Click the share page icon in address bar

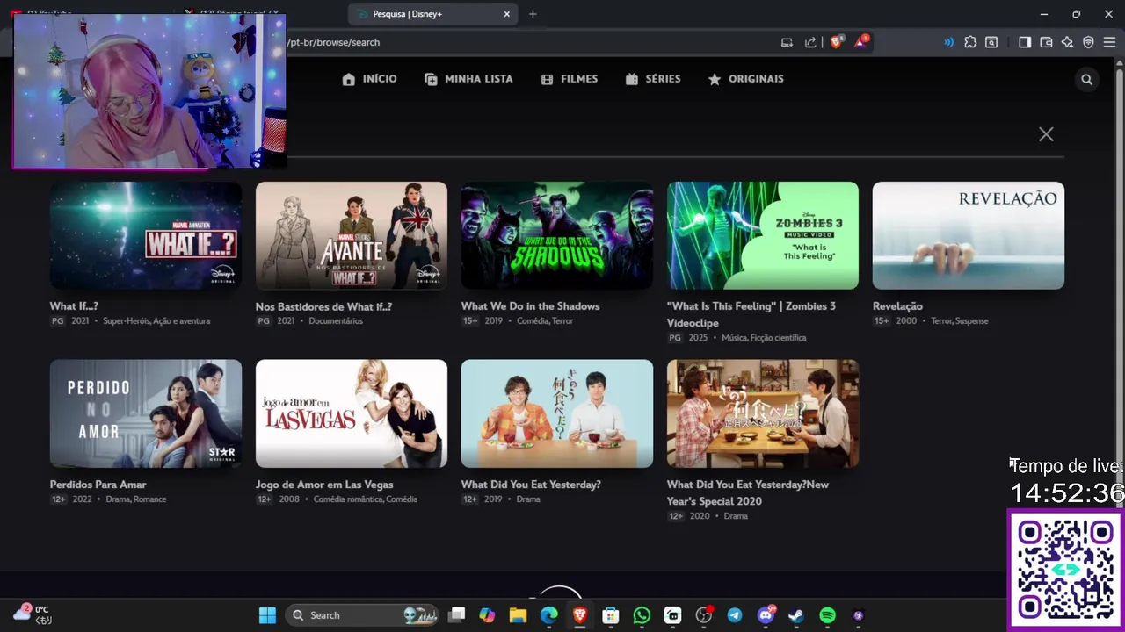point(810,42)
